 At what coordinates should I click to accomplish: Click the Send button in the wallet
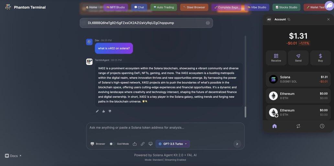click(298, 58)
